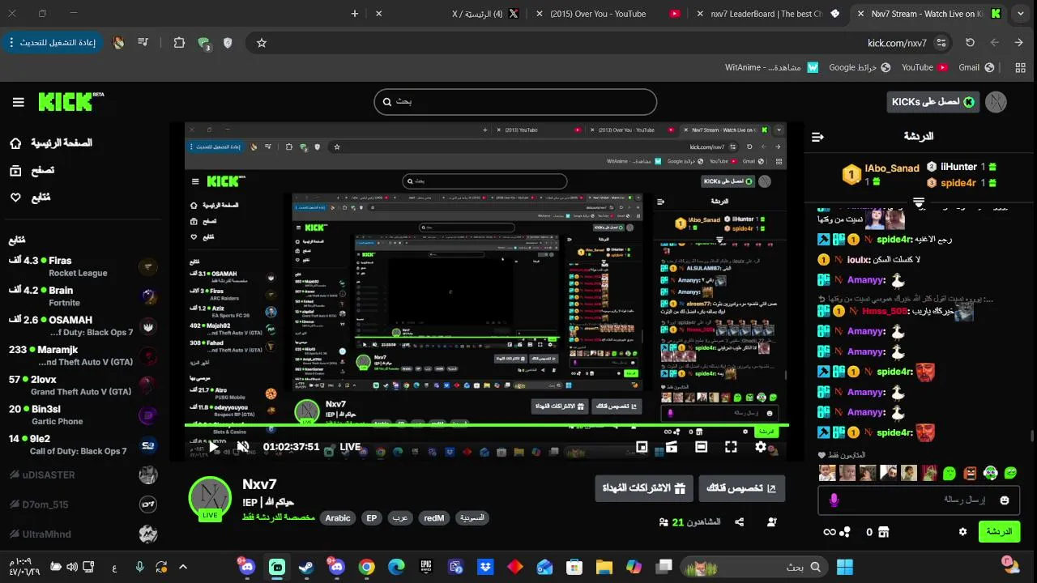Image resolution: width=1037 pixels, height=583 pixels.
Task: Expand the leaderboard chevron under spide4r
Action: click(919, 202)
